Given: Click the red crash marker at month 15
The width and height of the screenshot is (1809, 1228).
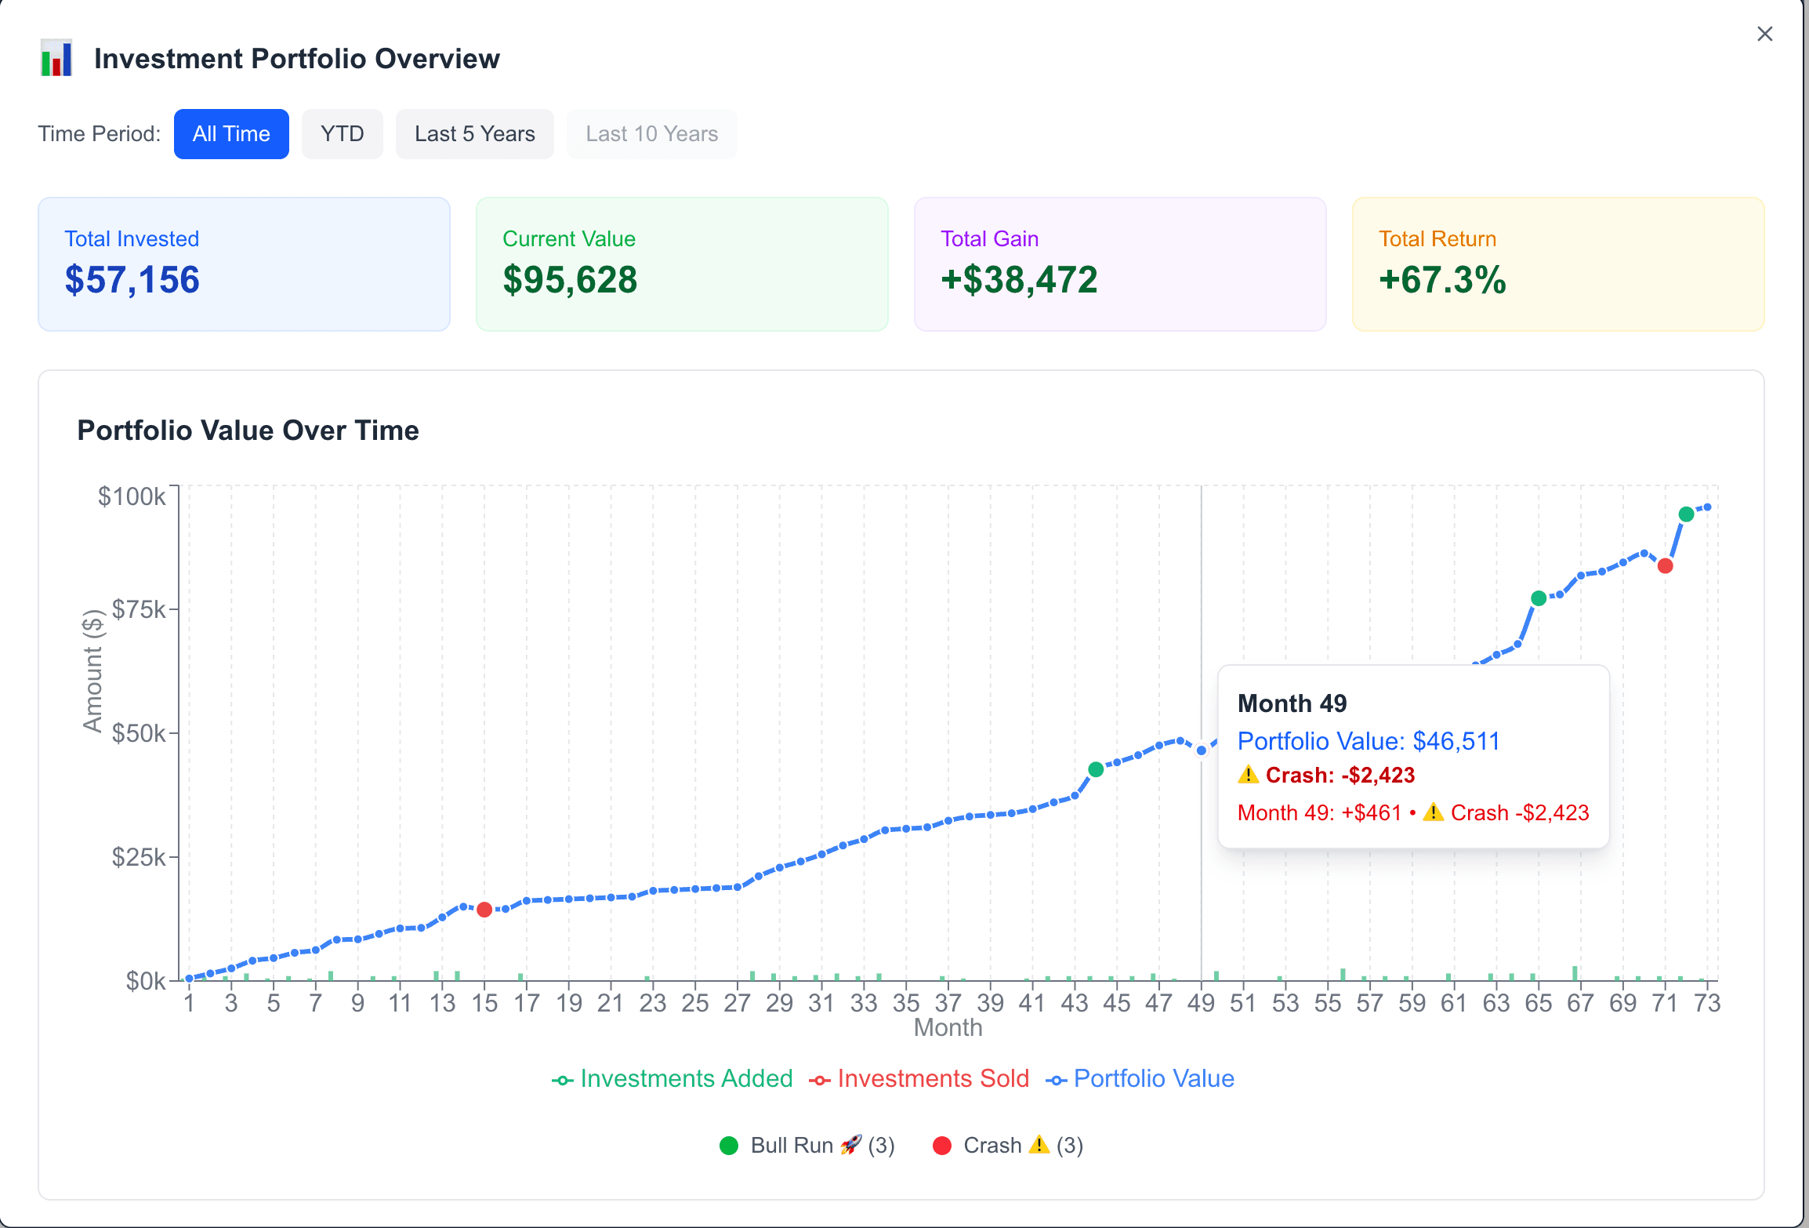Looking at the screenshot, I should pos(484,910).
